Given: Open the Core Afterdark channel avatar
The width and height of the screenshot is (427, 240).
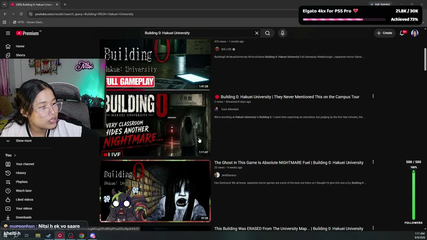Looking at the screenshot, I should (217, 109).
